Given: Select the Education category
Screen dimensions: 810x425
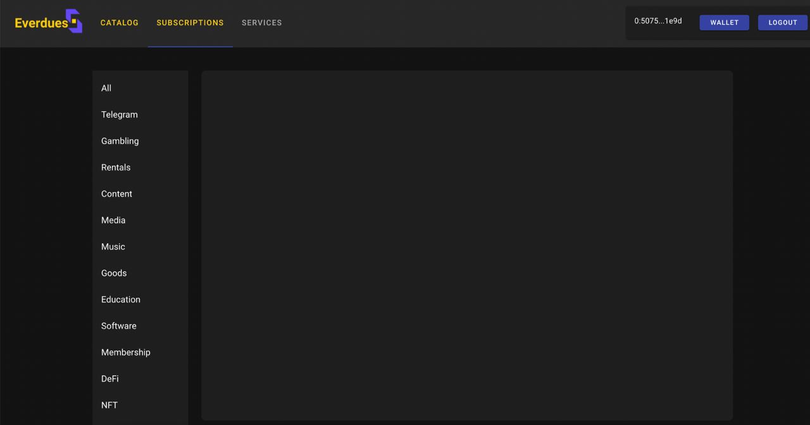Looking at the screenshot, I should tap(121, 300).
